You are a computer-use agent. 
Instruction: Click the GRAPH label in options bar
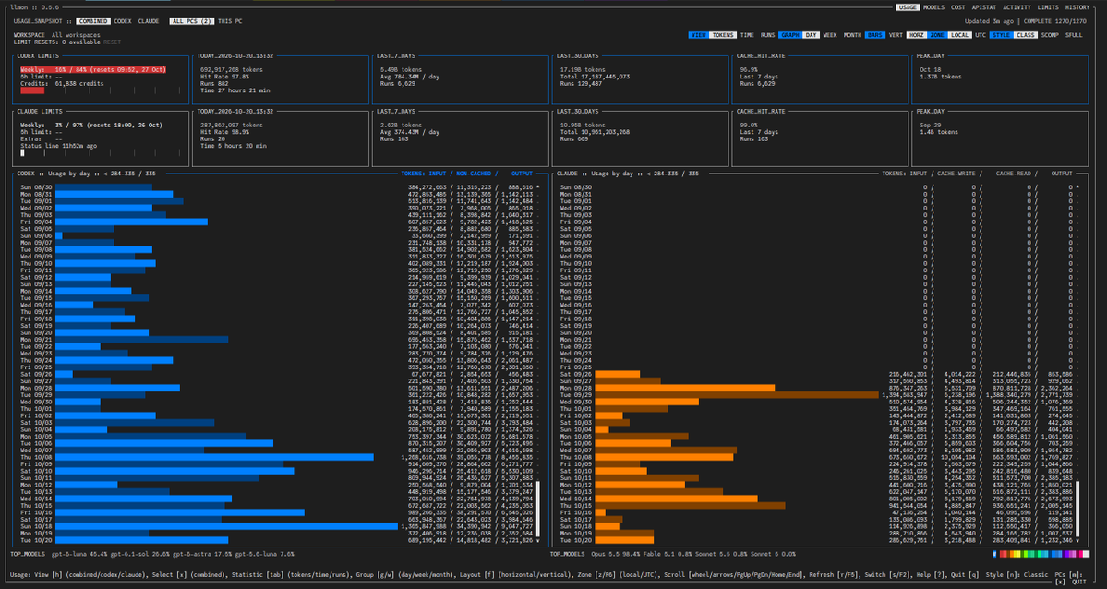(x=790, y=35)
